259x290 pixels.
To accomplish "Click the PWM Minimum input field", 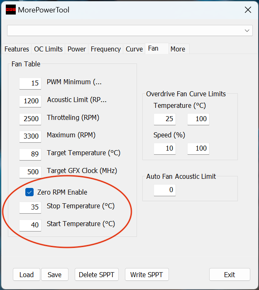I will pos(30,83).
